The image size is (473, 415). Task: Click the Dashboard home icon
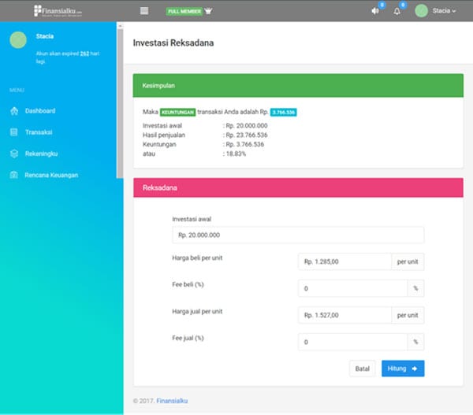(14, 111)
